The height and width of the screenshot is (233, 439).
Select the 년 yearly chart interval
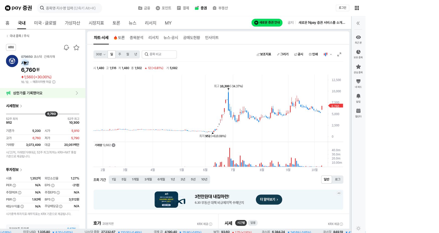tap(136, 54)
